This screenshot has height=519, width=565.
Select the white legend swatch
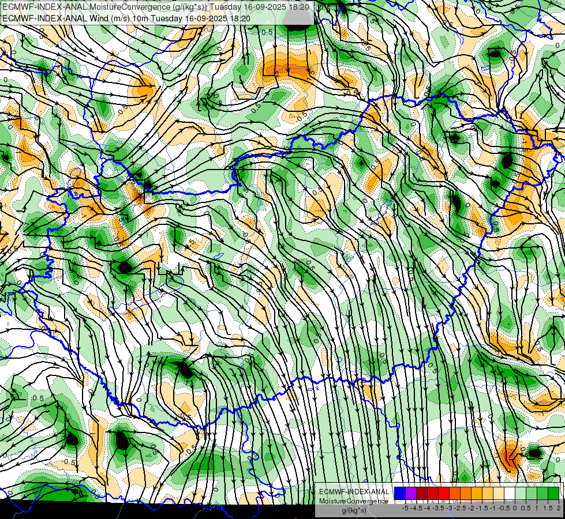(510, 493)
